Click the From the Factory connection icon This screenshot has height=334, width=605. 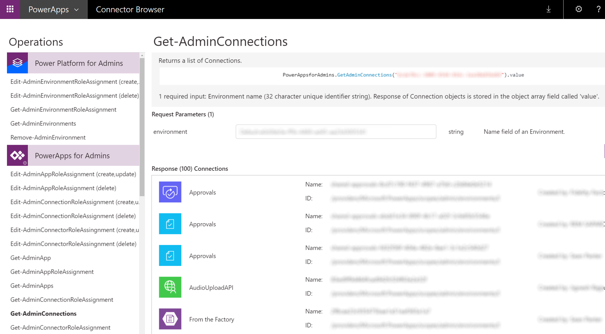pos(170,319)
